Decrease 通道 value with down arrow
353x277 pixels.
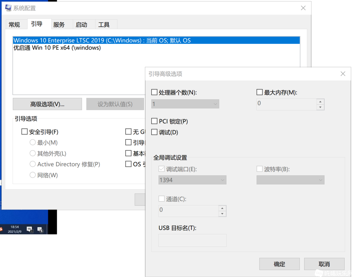[222, 214]
